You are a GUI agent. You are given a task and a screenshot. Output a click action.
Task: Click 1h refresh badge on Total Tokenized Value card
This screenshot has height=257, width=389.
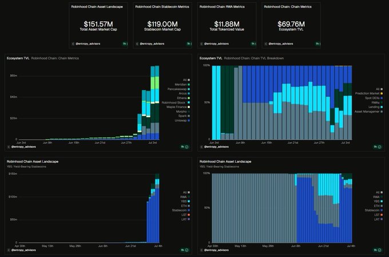253,44
